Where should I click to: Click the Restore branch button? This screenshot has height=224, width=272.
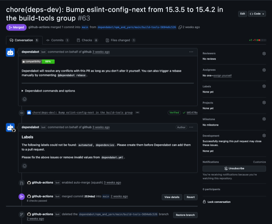(185, 215)
